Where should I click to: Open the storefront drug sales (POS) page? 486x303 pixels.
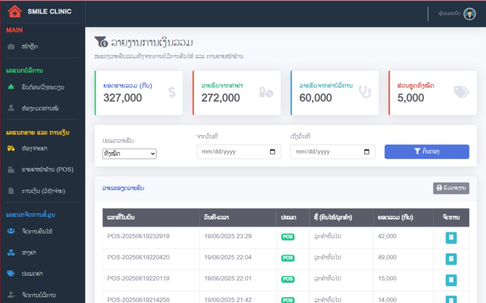point(47,170)
